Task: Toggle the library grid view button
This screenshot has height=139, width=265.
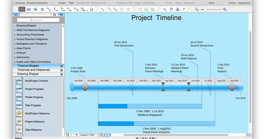Action: click(x=55, y=15)
